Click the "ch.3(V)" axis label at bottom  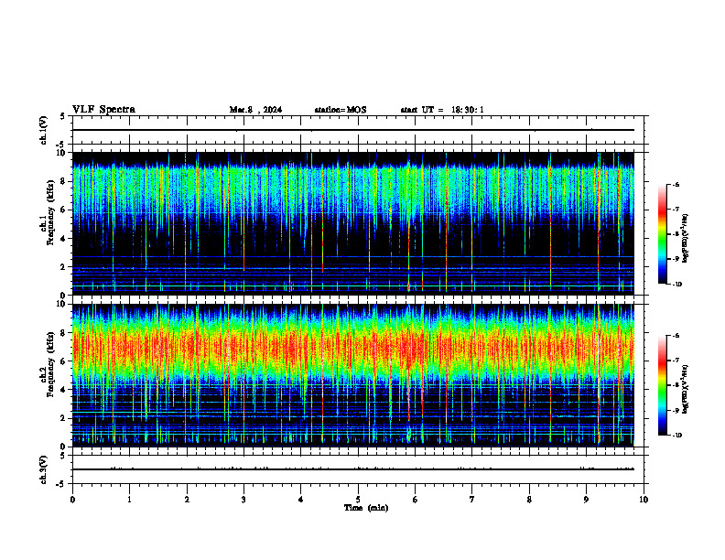pos(43,469)
